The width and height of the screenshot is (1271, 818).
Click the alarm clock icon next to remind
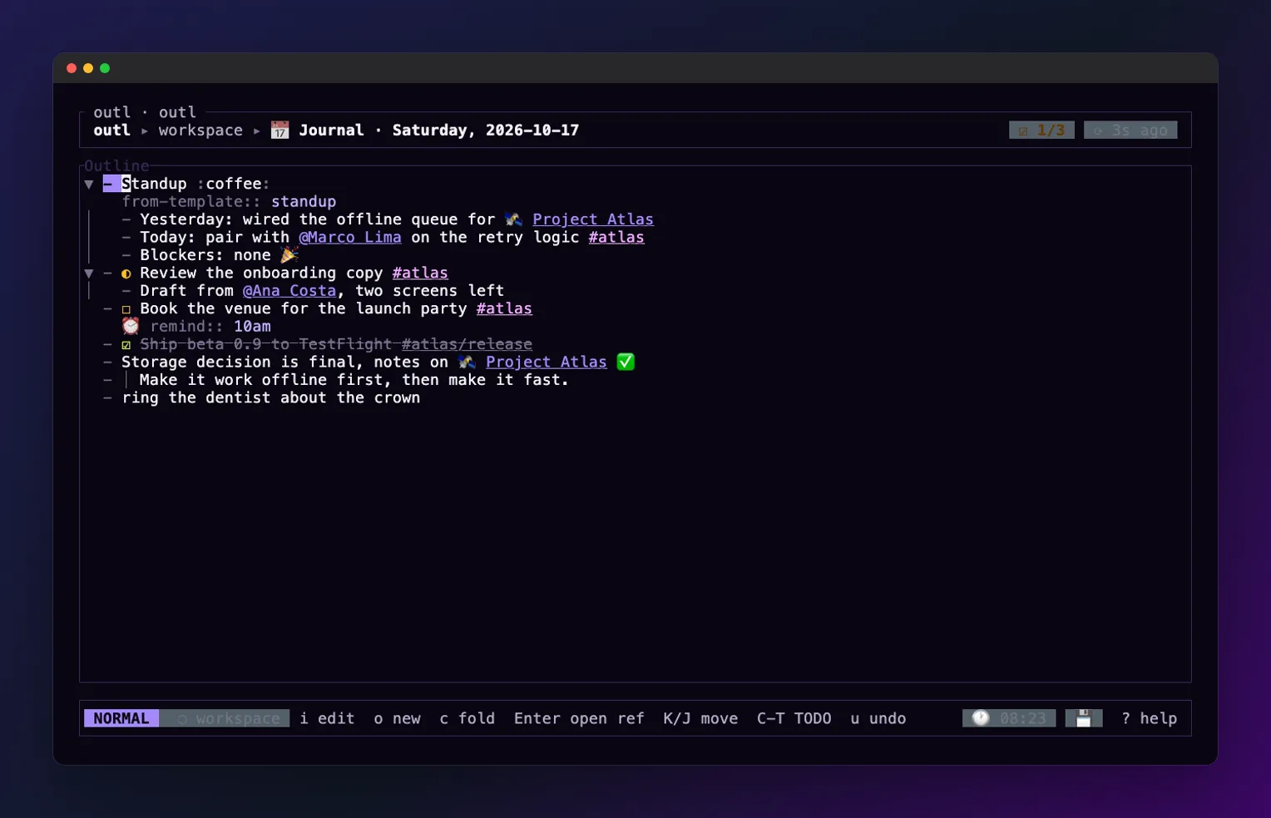[x=131, y=326]
